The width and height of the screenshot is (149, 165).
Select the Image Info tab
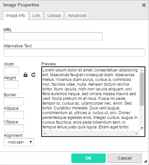16,16
